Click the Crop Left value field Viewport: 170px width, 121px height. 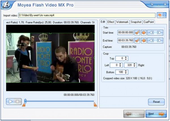[x=114, y=65]
